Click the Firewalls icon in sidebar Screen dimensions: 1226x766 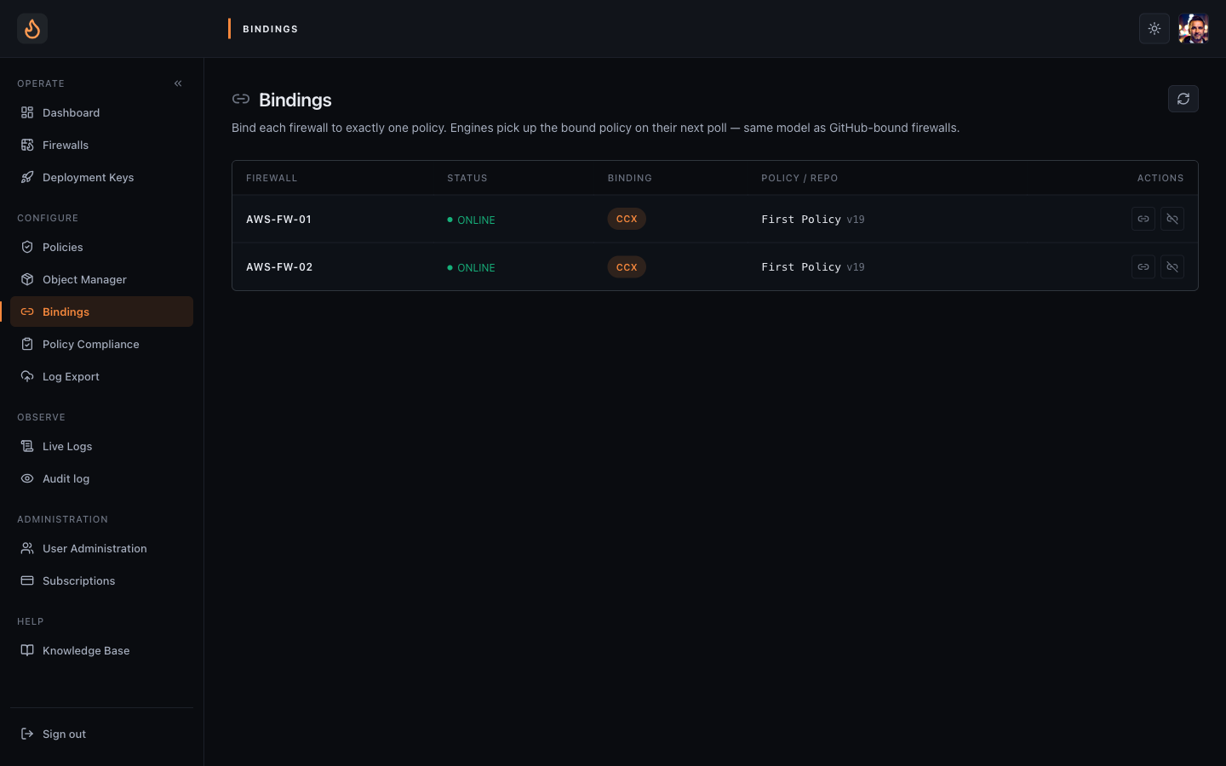27,145
